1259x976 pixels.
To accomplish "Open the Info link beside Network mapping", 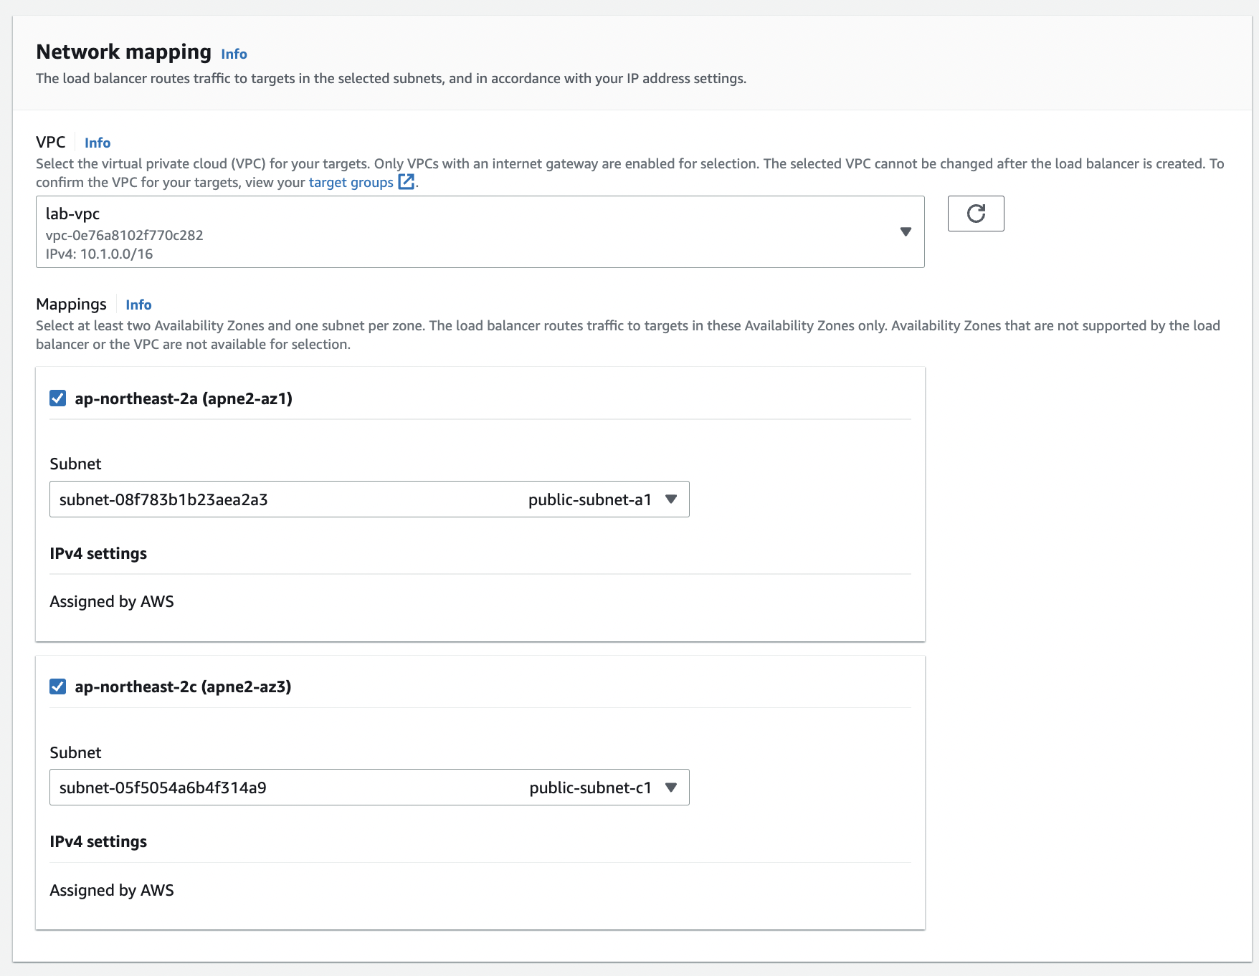I will pyautogui.click(x=234, y=54).
